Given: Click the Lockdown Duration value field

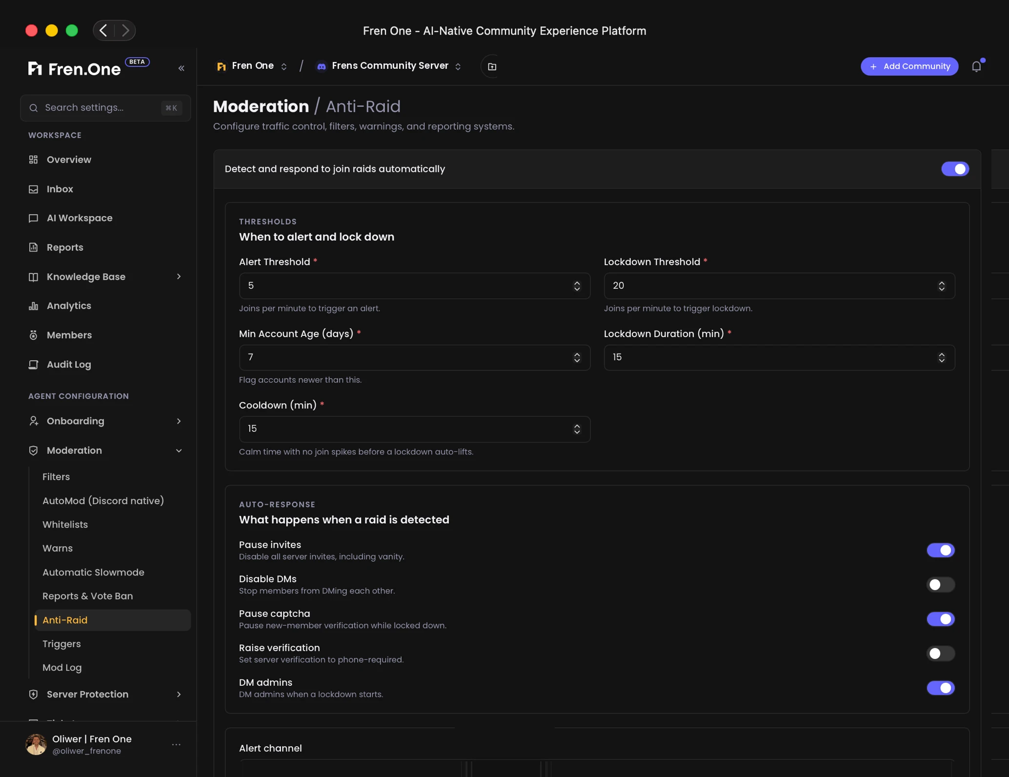Looking at the screenshot, I should [779, 358].
